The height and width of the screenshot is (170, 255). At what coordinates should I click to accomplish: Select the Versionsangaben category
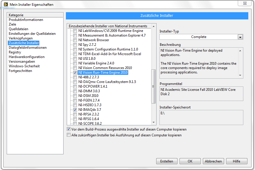(22, 62)
